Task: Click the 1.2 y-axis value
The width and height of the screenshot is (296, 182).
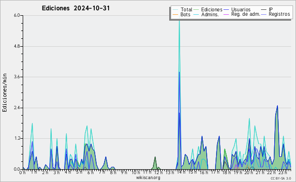Action: 17,139
